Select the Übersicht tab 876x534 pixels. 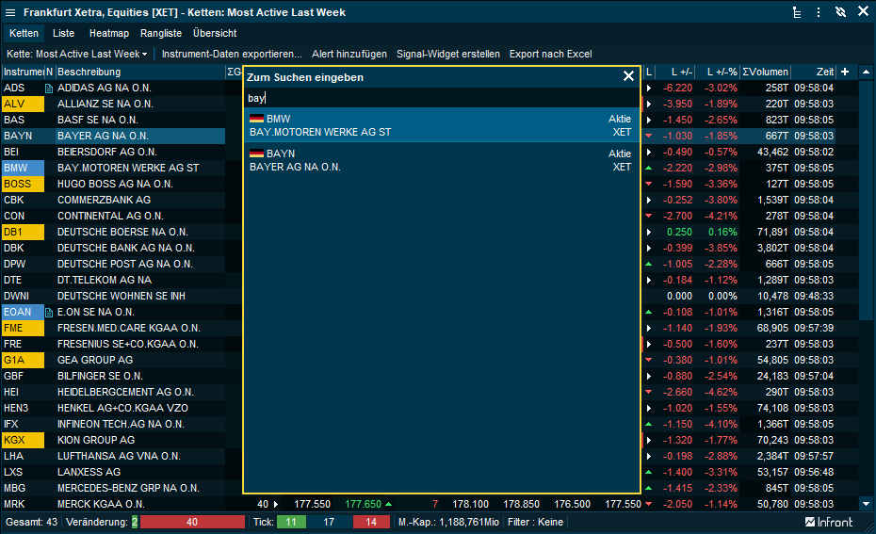(215, 33)
